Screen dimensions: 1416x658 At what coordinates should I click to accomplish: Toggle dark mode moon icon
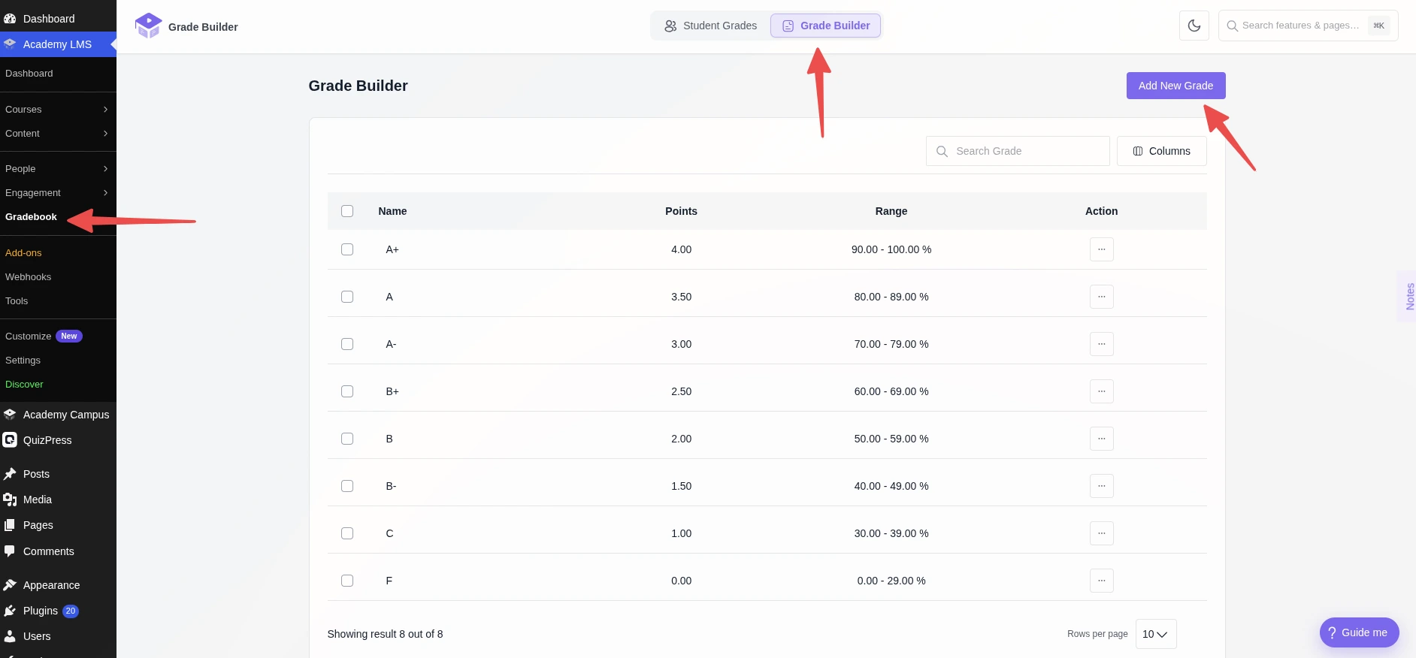(x=1194, y=26)
